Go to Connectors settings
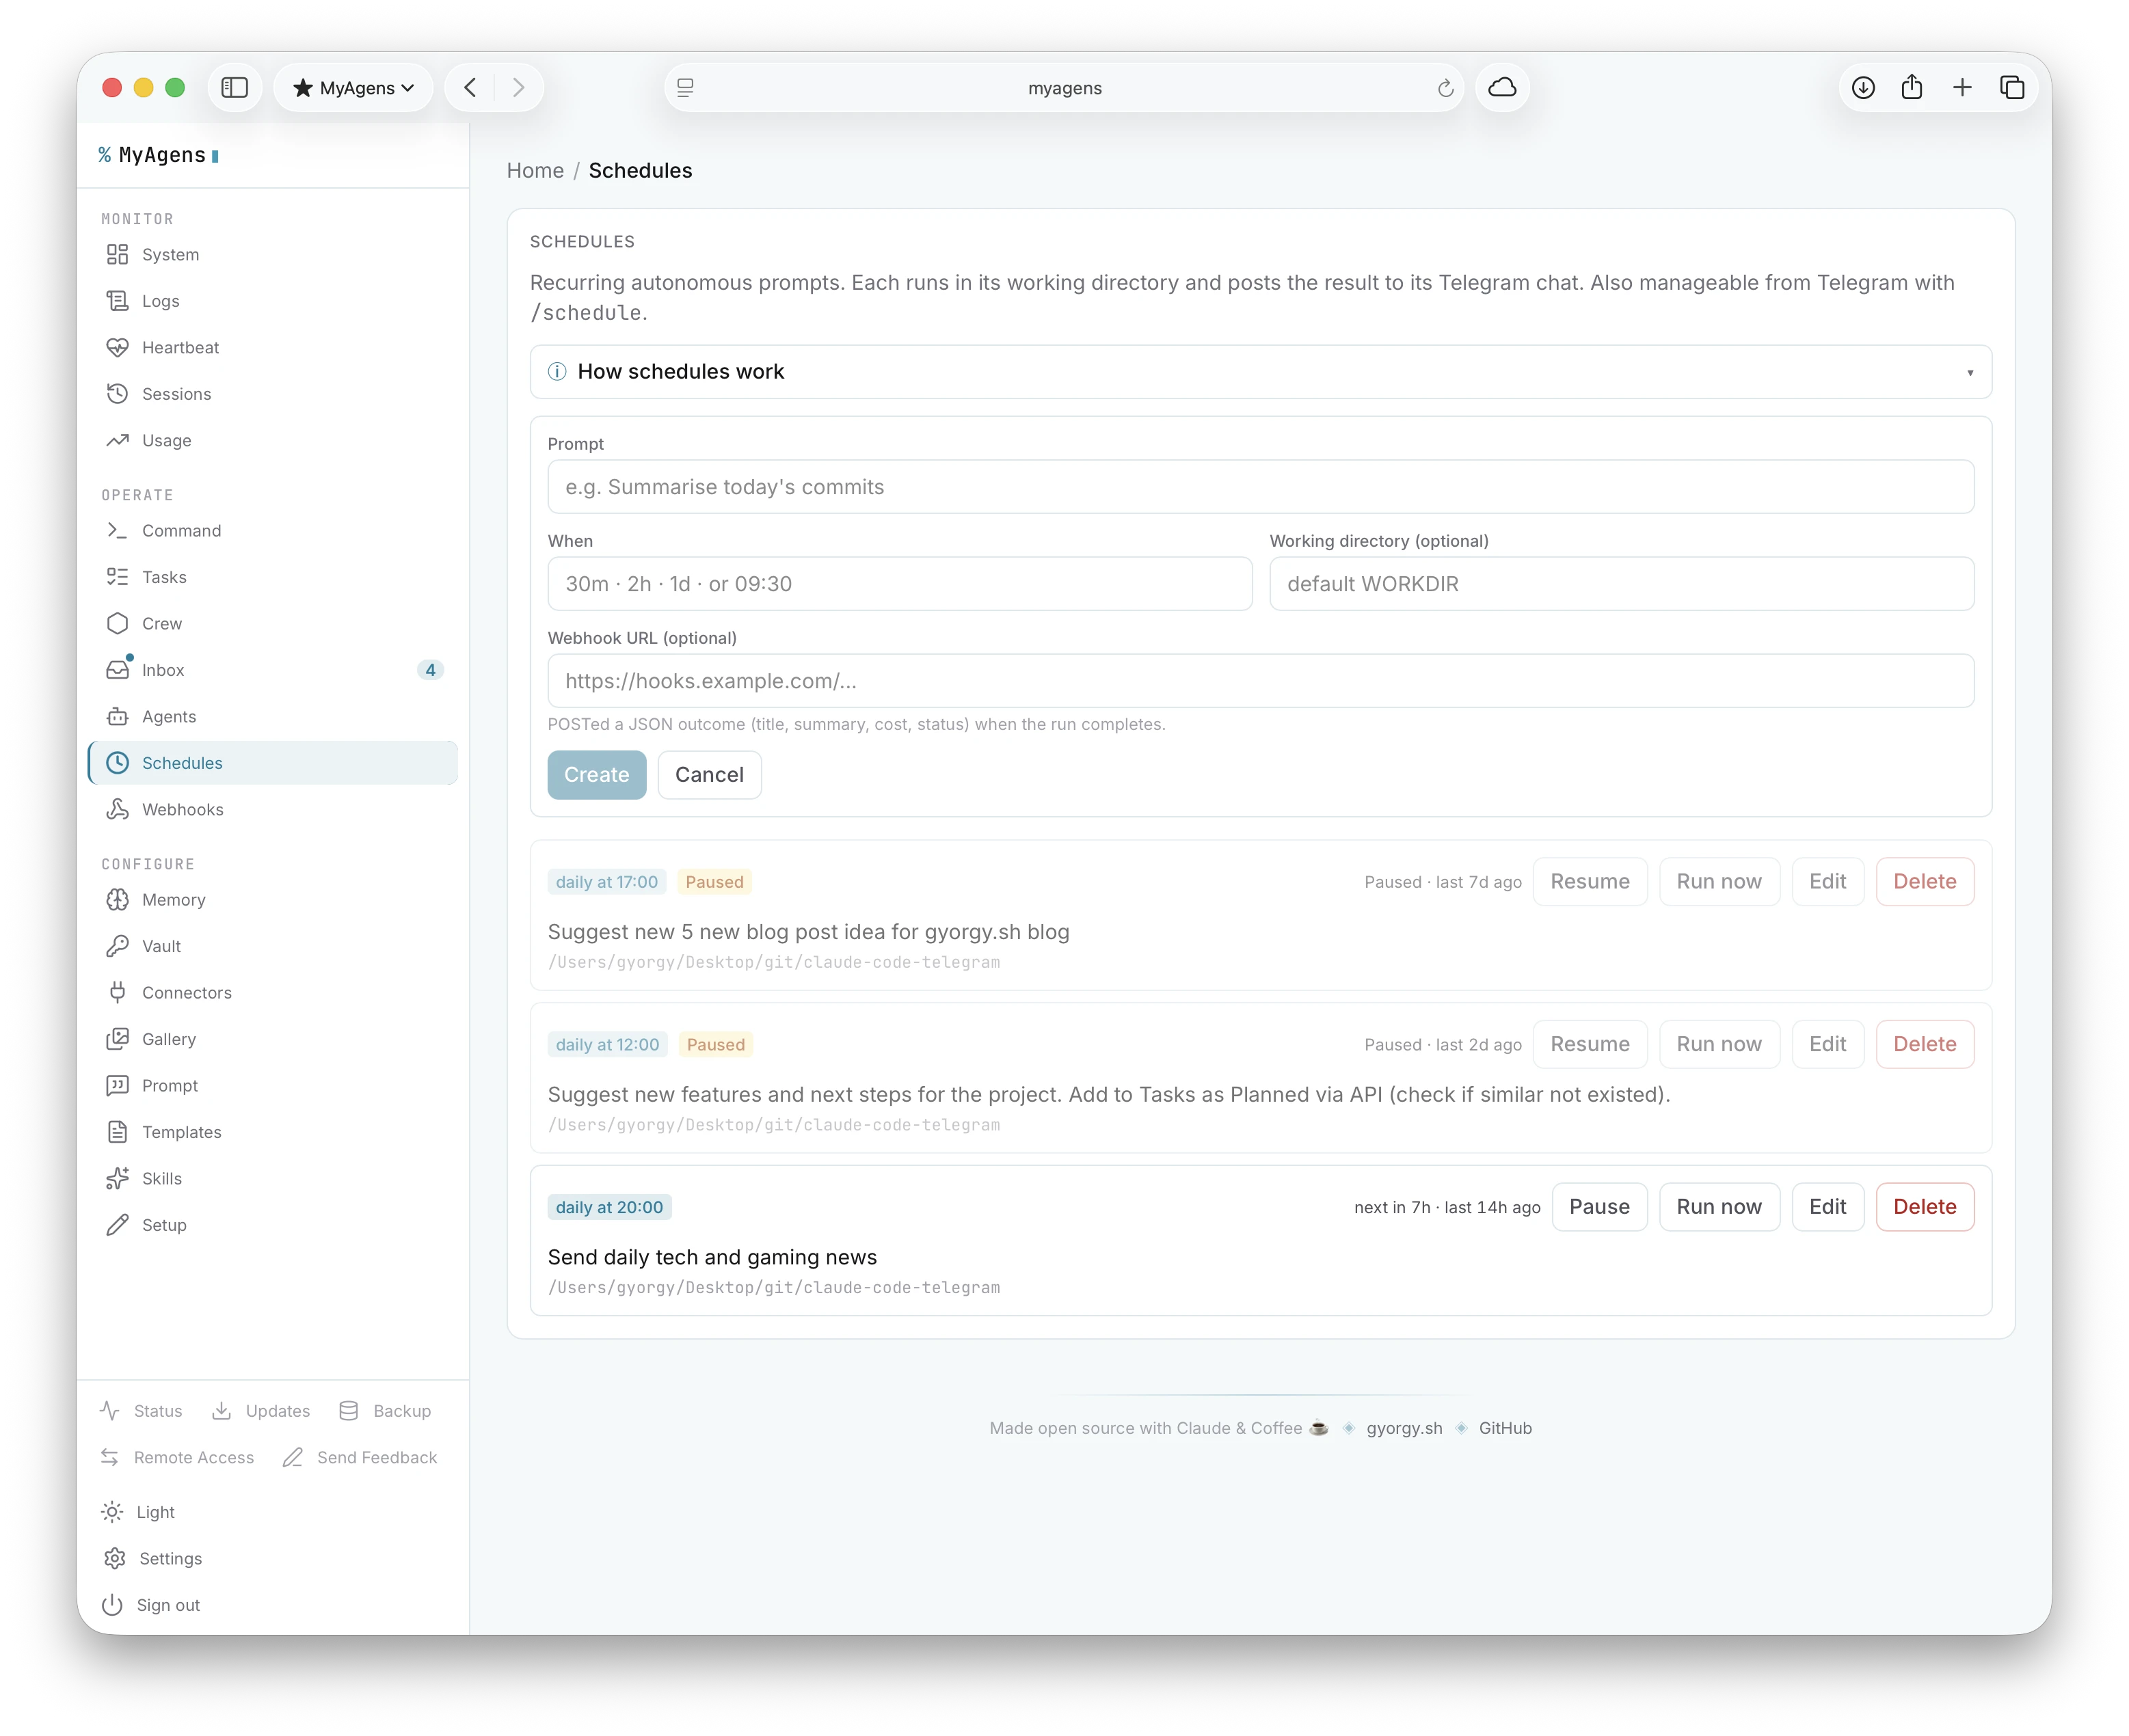The width and height of the screenshot is (2129, 1736). (272, 993)
